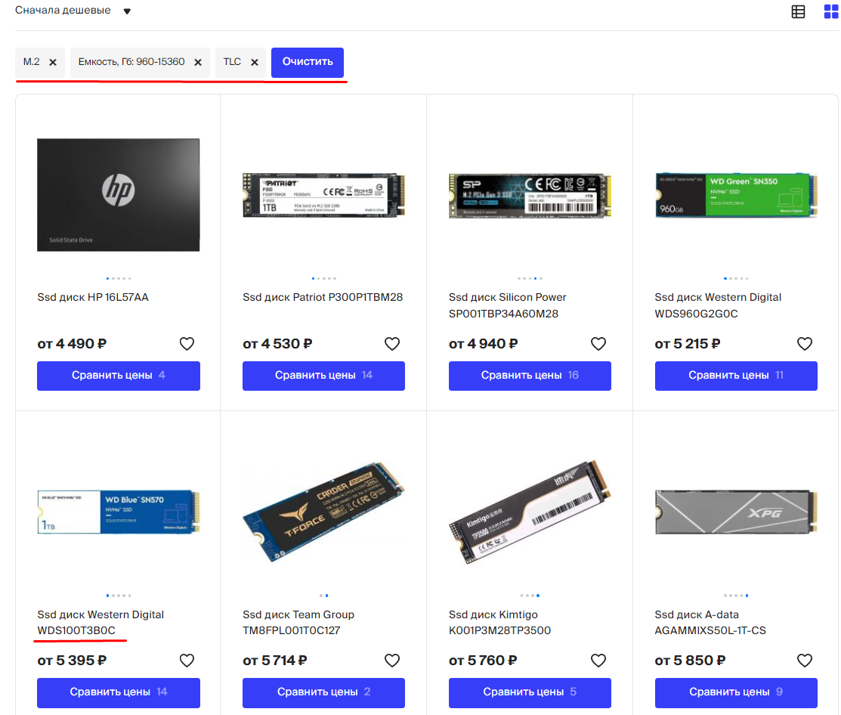The width and height of the screenshot is (841, 715).
Task: Favorite the Team Group TM8FPL001T0C127
Action: point(392,661)
